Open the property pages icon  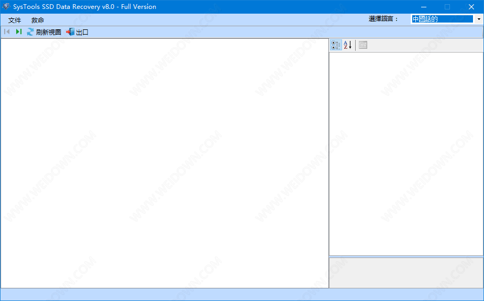[363, 45]
